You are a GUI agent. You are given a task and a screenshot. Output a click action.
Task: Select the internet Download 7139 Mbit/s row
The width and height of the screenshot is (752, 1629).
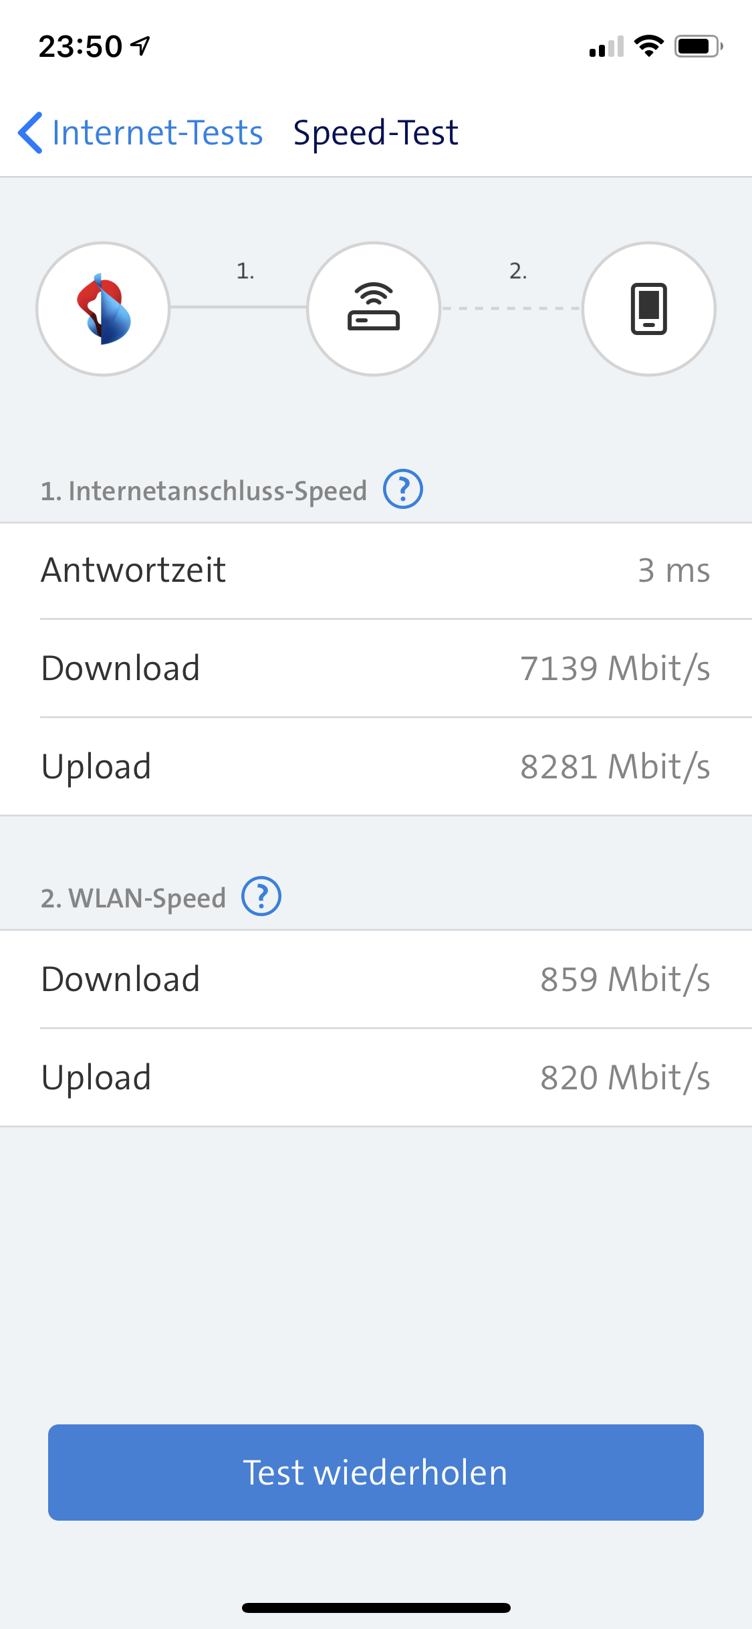[x=376, y=668]
